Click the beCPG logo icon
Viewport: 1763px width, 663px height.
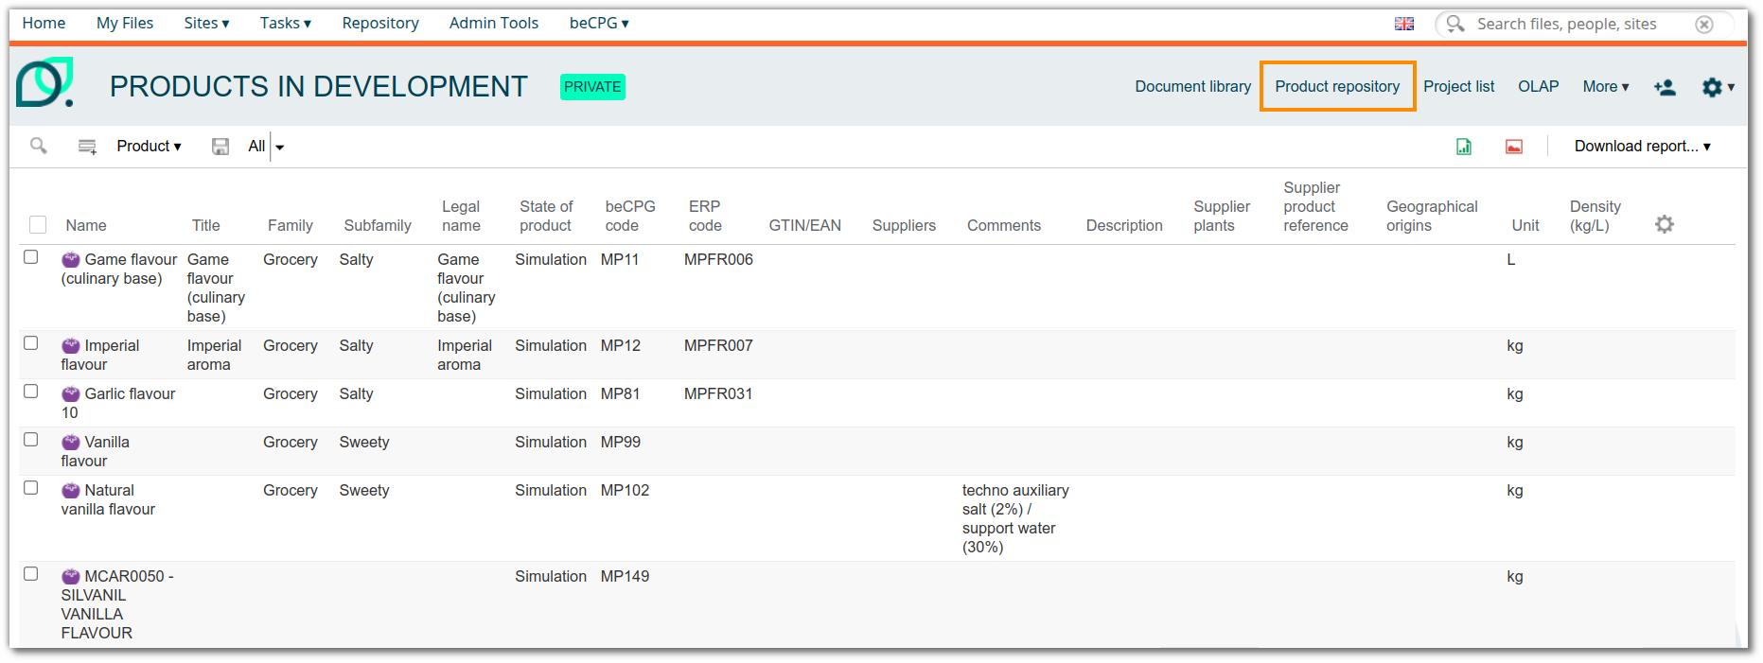(44, 83)
